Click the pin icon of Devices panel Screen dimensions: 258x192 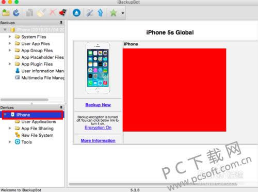point(61,107)
